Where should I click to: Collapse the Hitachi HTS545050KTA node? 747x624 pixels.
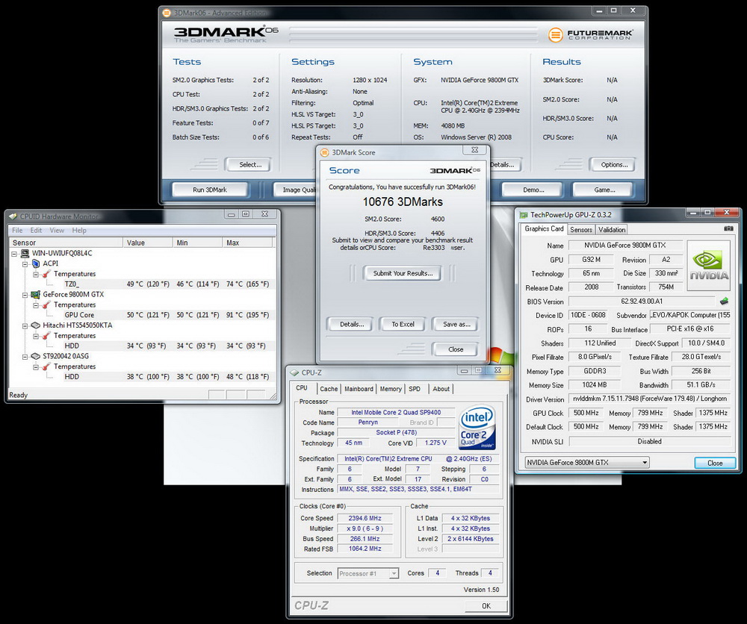pyautogui.click(x=25, y=325)
